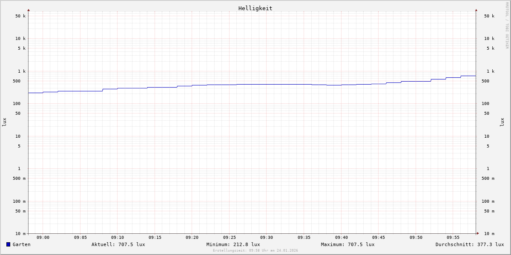This screenshot has height=255, width=511.
Task: Click the RRDTOOL / TOBI OETIKER watermark
Action: 507,25
